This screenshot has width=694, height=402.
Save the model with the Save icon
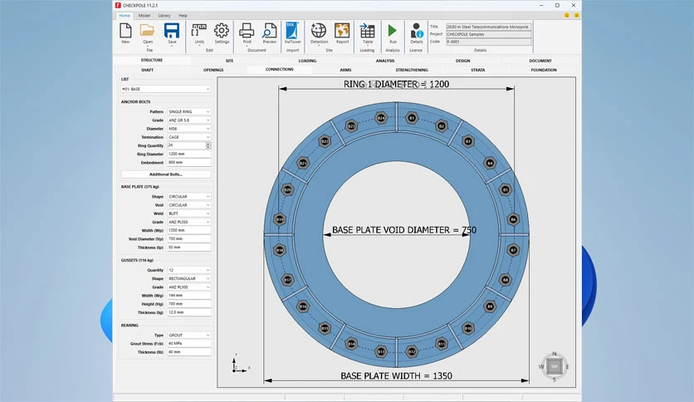[172, 31]
